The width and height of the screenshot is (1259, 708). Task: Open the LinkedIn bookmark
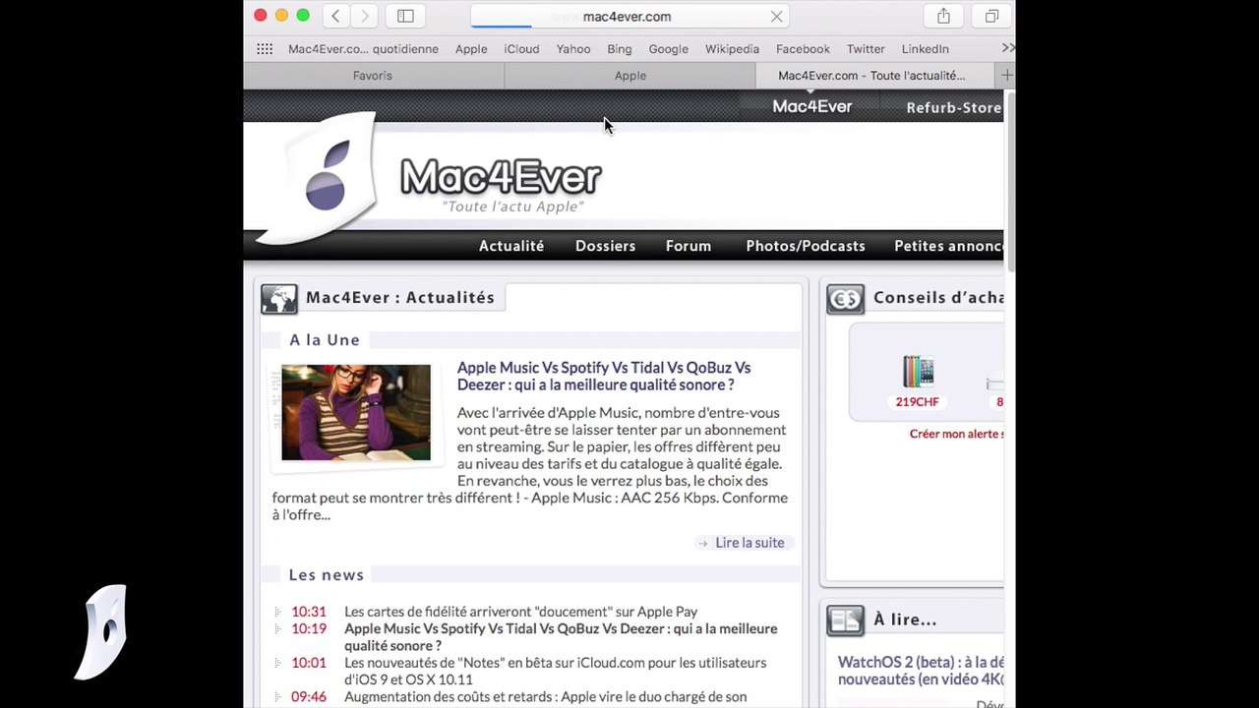926,49
